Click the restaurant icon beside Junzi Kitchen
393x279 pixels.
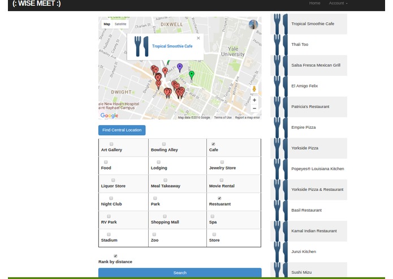[280, 252]
